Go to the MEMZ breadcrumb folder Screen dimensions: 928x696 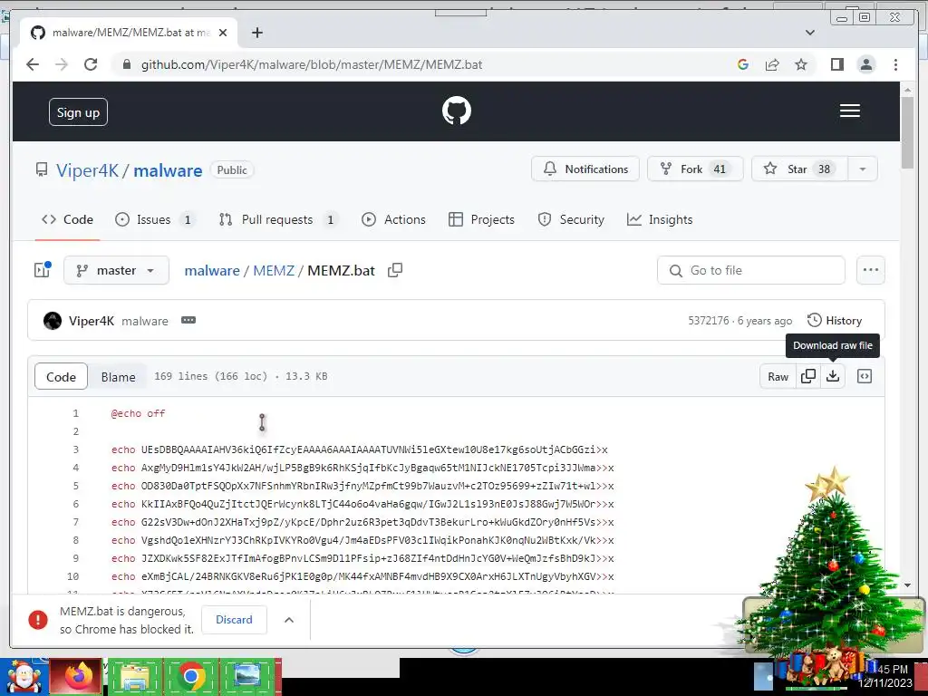[x=274, y=270]
